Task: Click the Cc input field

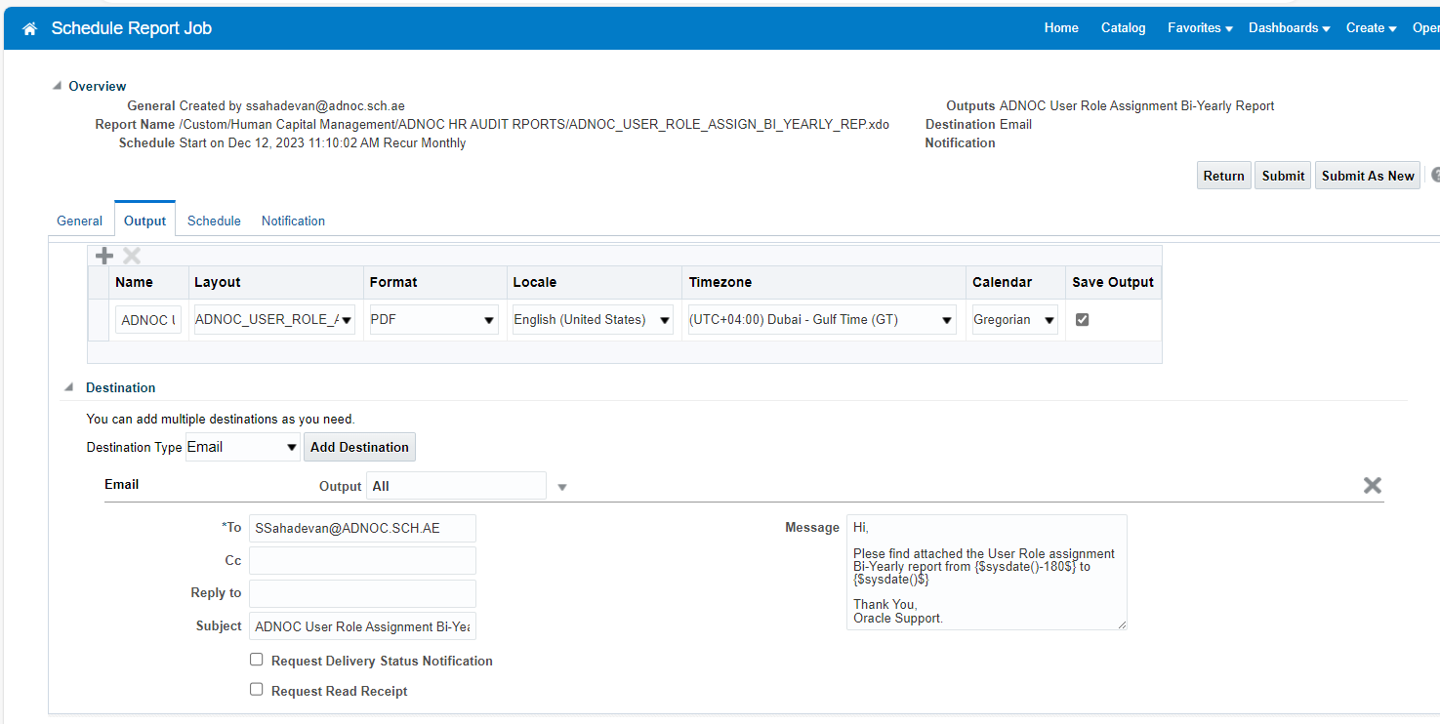Action: coord(362,560)
